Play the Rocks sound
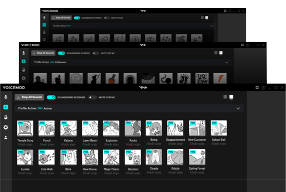This screenshot has height=192, width=286. (x=133, y=128)
